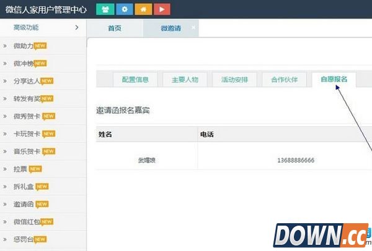
Task: Open the 合作伙伴 tab
Action: click(x=284, y=80)
